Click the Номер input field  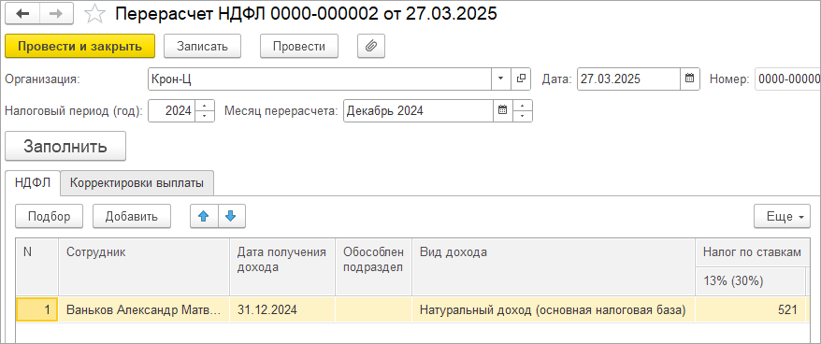(787, 79)
